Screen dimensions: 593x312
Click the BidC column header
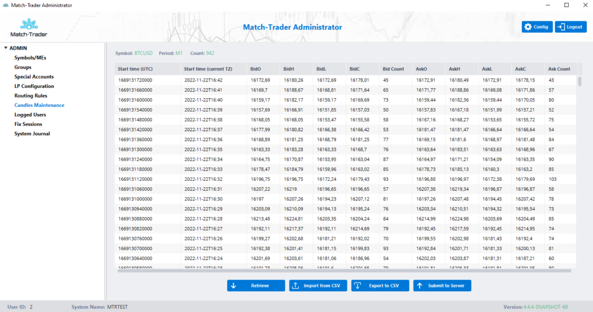point(363,69)
